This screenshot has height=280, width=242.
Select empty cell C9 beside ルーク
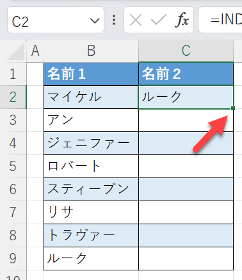(x=186, y=259)
